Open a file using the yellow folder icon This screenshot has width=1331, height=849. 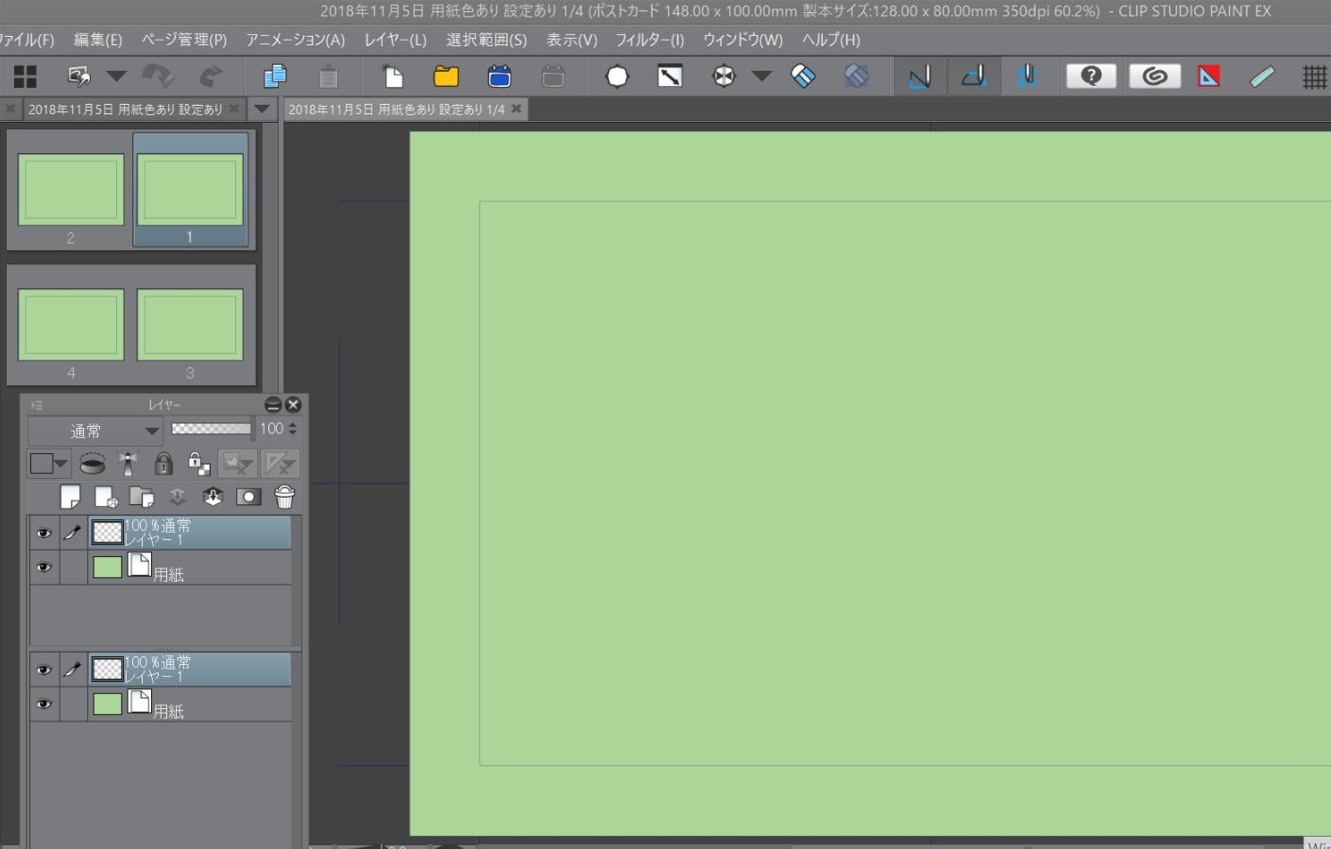(x=446, y=76)
